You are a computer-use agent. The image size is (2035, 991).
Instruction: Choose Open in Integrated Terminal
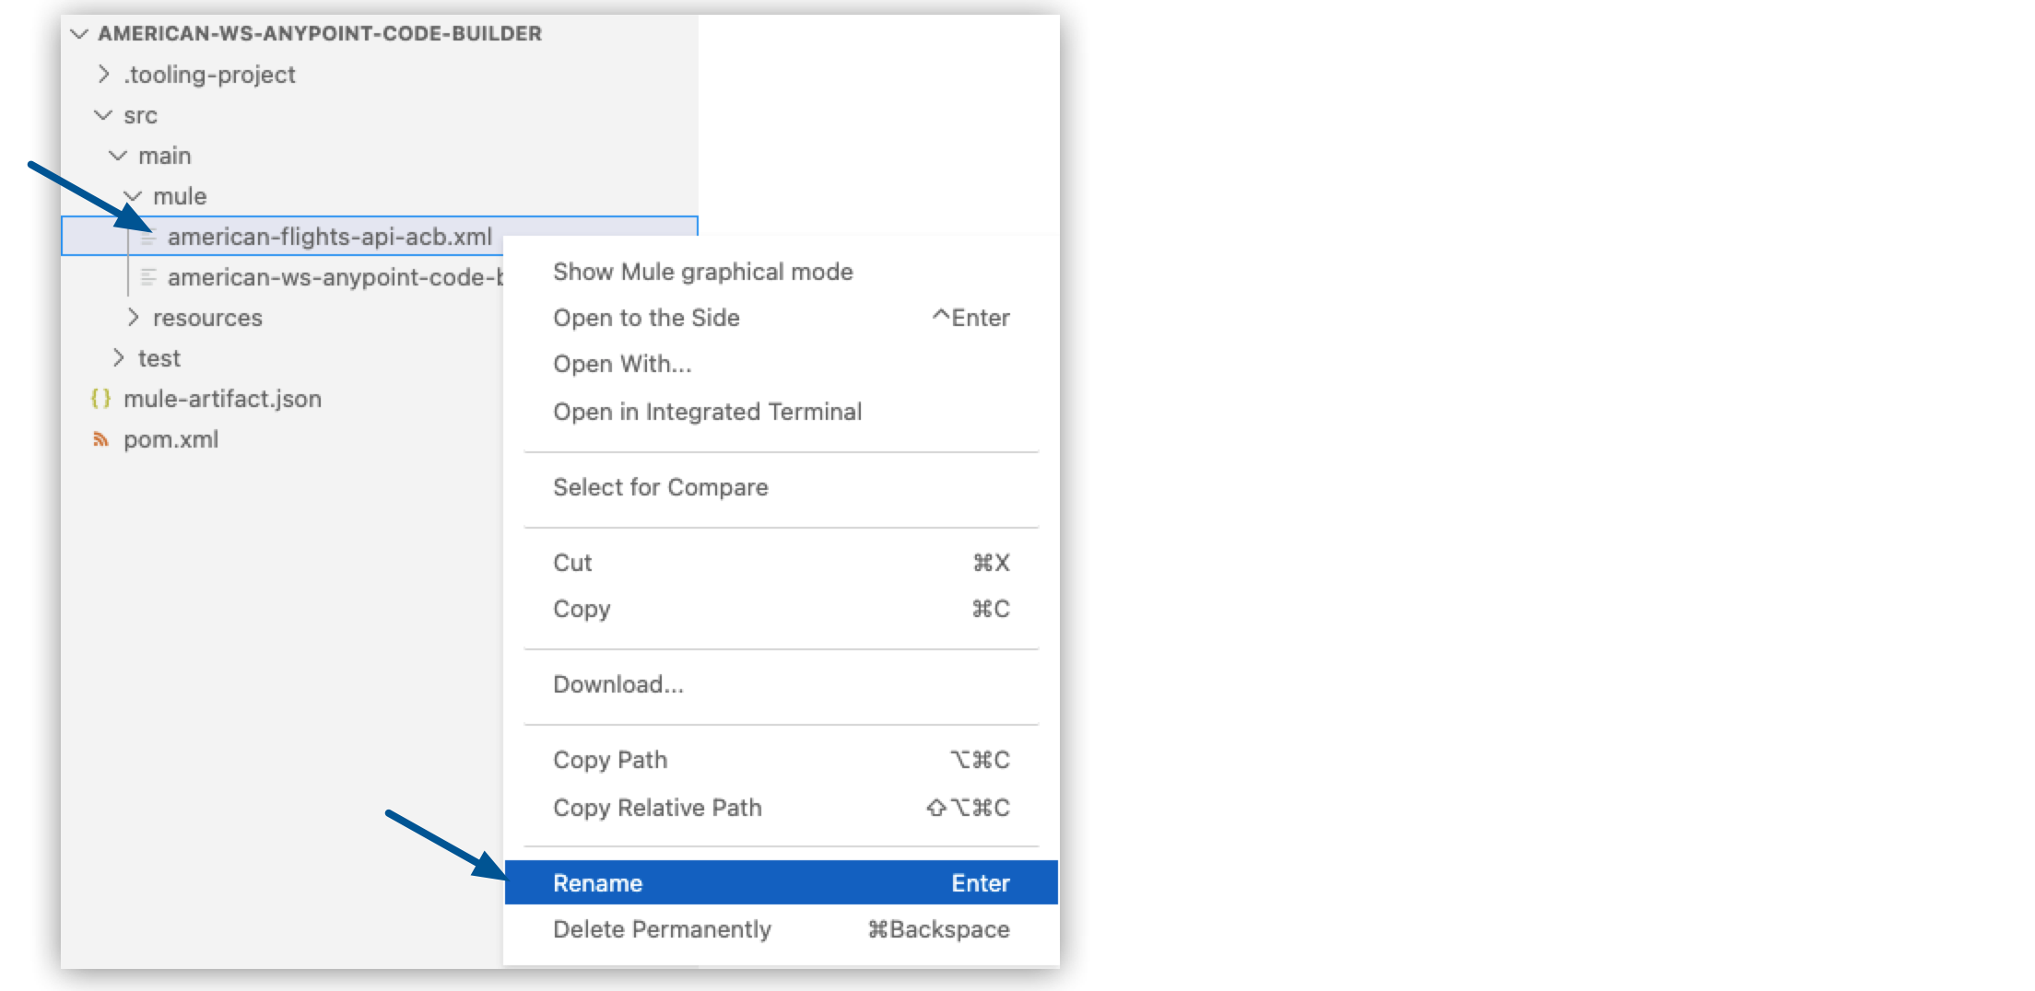pyautogui.click(x=708, y=412)
